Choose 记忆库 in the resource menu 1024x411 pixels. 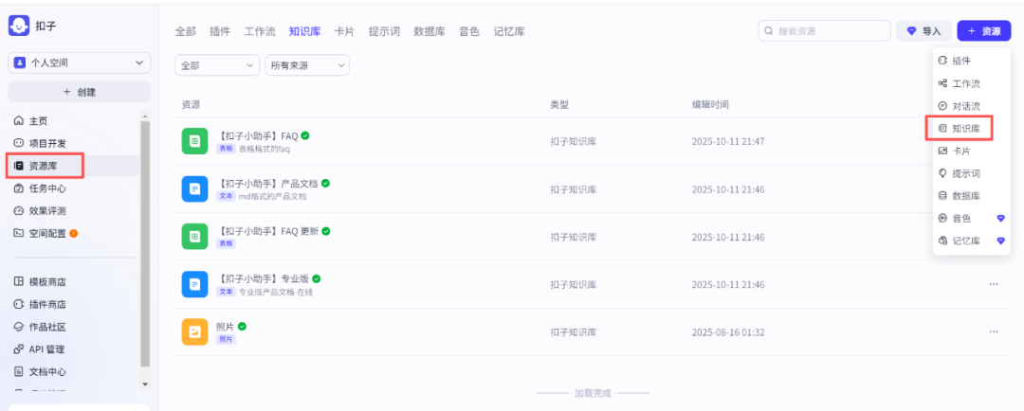coord(972,241)
